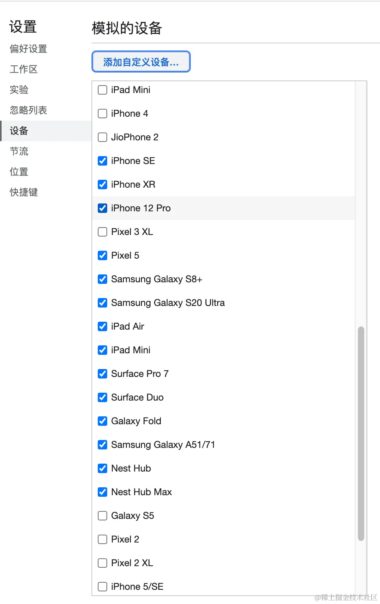Click the iPhone 12 Pro label text
The width and height of the screenshot is (380, 604).
(x=141, y=208)
